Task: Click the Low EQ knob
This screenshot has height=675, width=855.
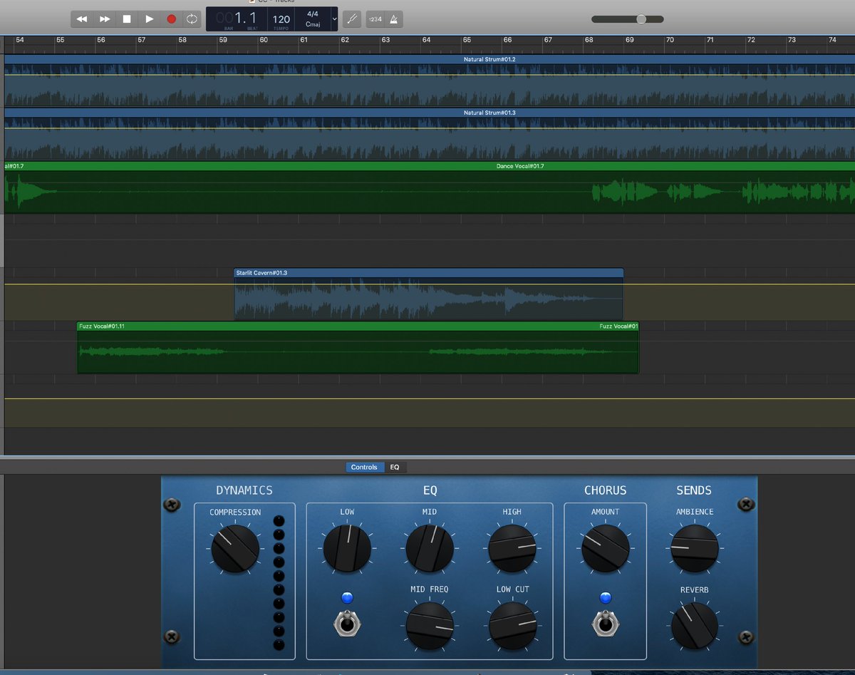Action: (x=347, y=548)
